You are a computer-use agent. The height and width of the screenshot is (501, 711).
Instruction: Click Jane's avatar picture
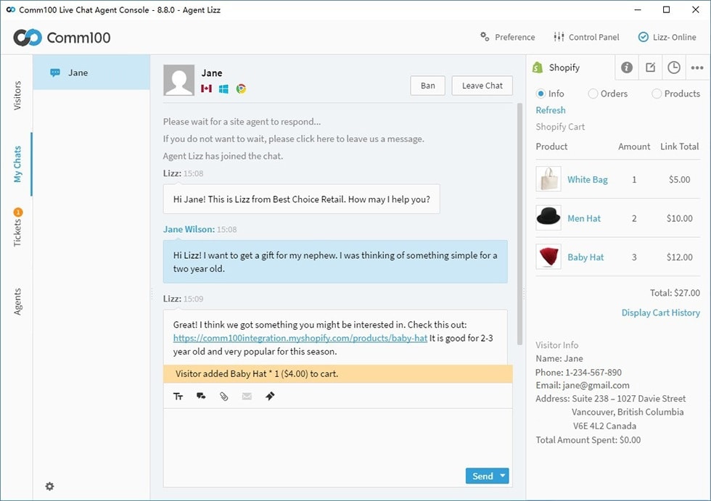[178, 80]
